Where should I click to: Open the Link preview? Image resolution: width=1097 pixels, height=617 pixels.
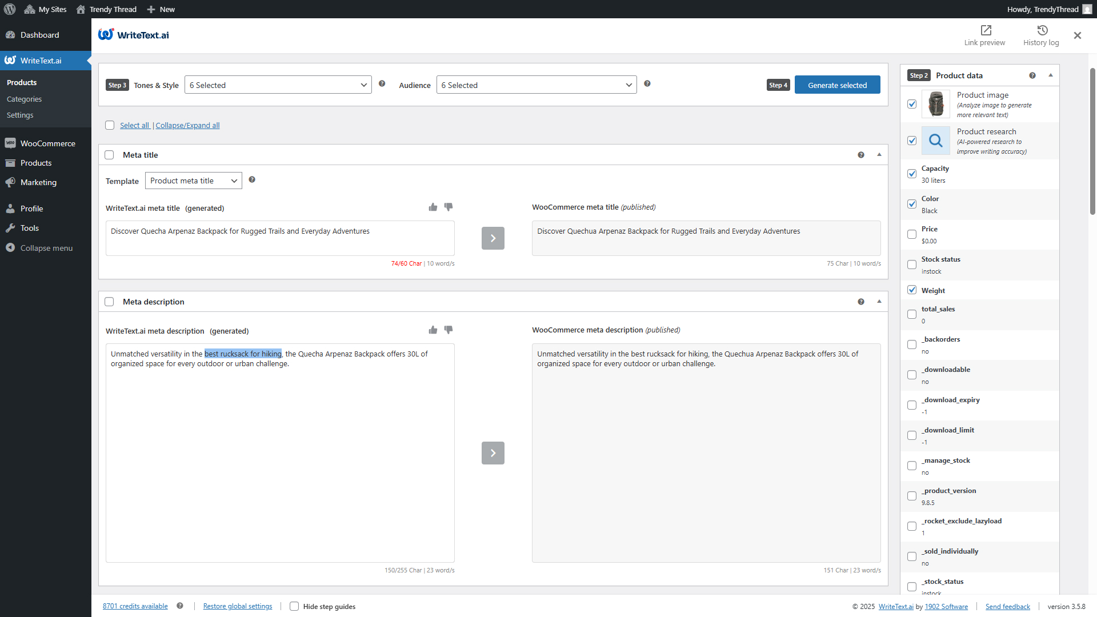click(x=984, y=34)
